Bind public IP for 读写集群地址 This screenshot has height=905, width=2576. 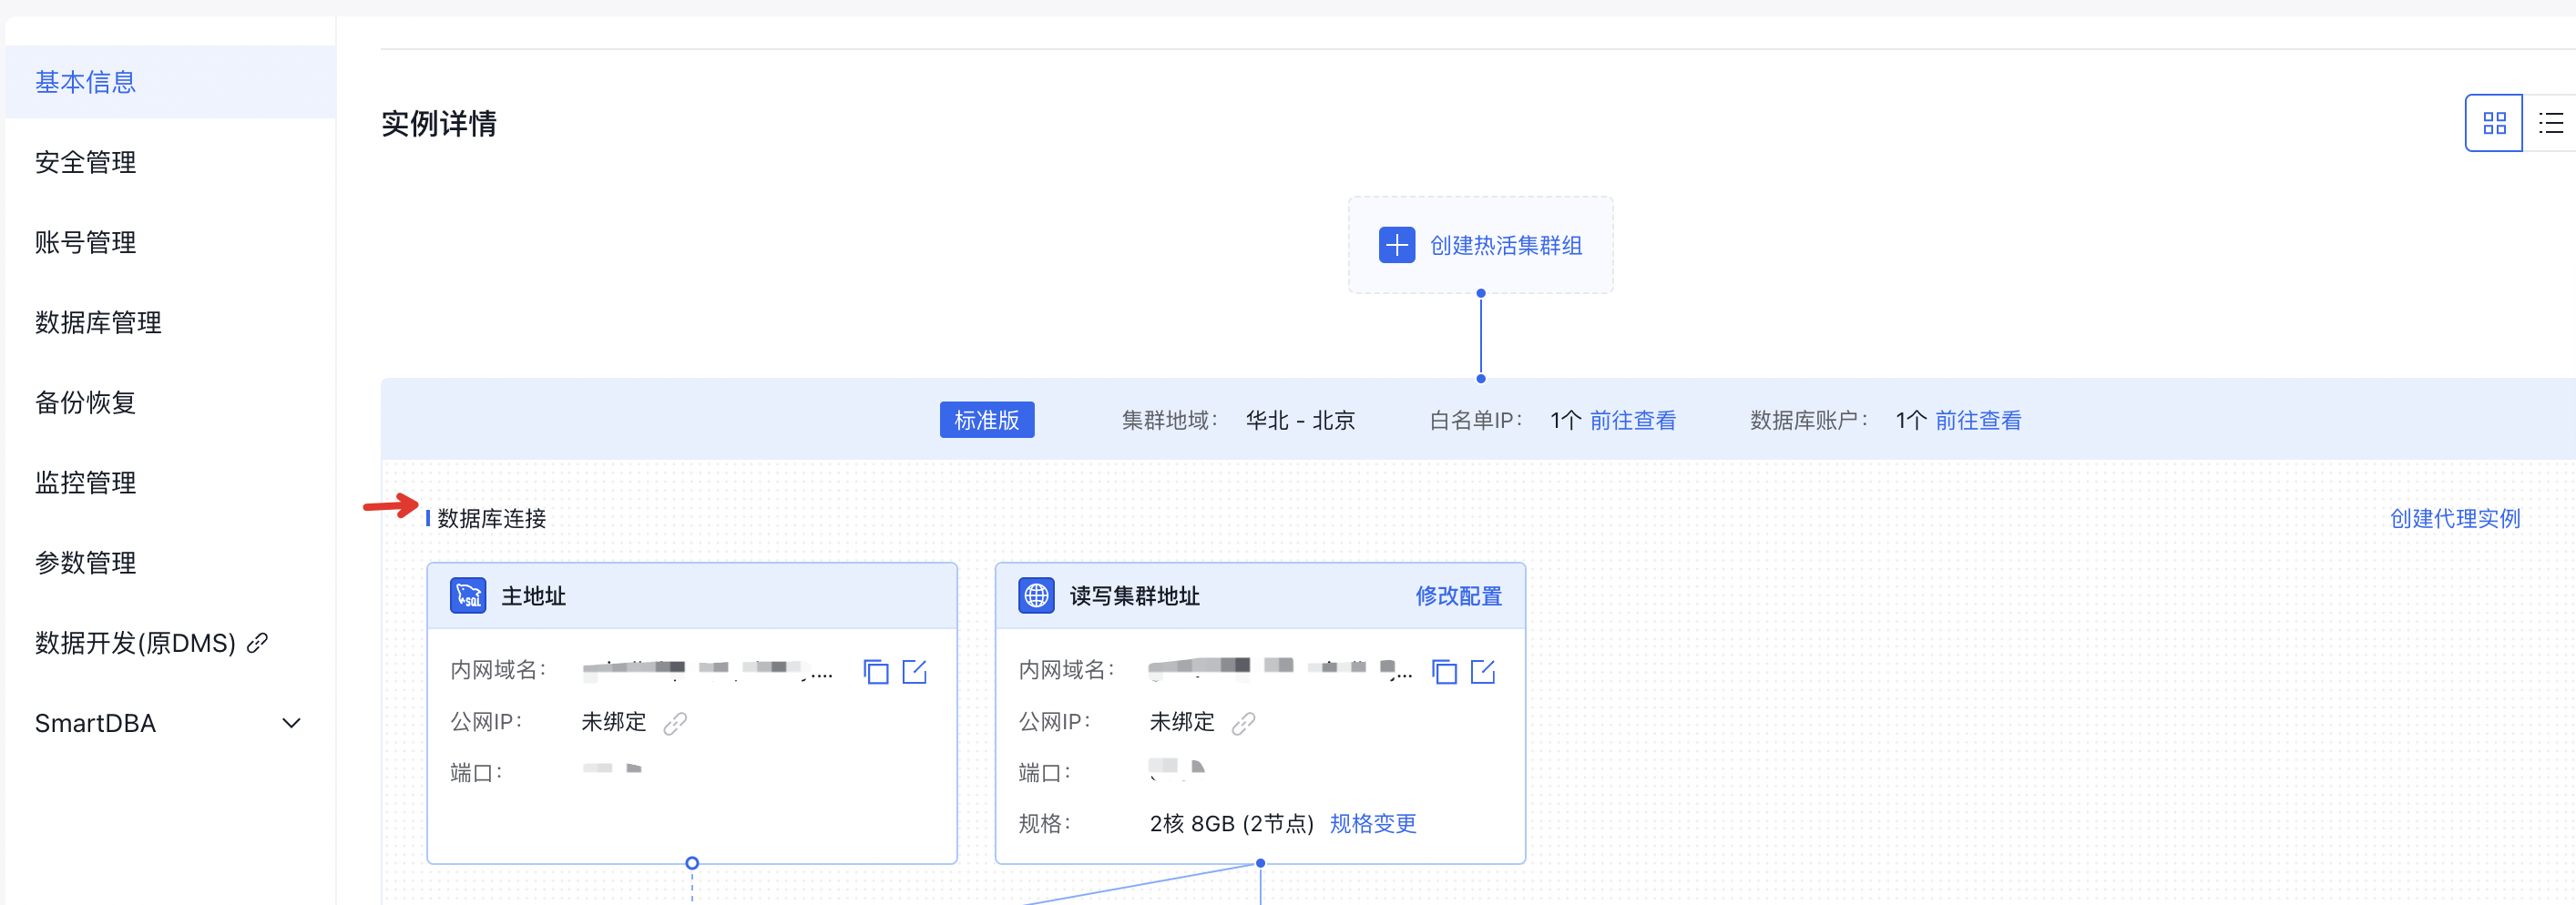point(1243,723)
